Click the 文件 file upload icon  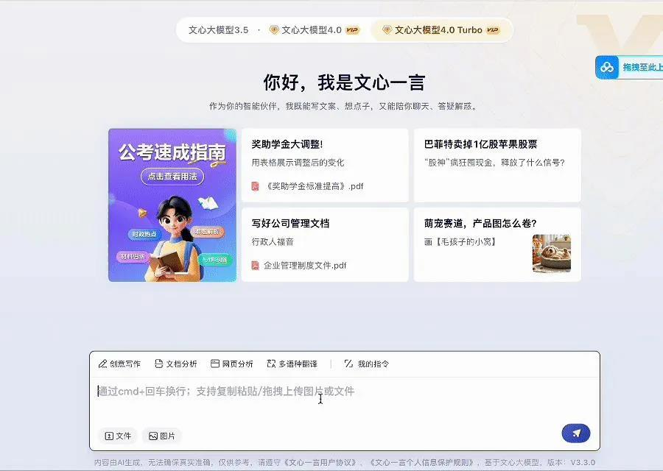click(108, 436)
